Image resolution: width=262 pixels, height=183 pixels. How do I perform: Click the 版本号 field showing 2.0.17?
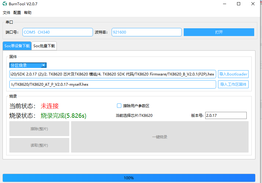pyautogui.click(x=226, y=115)
